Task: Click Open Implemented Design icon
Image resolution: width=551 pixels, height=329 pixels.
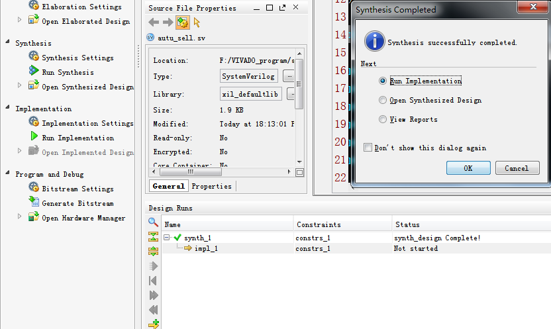Action: [x=34, y=151]
